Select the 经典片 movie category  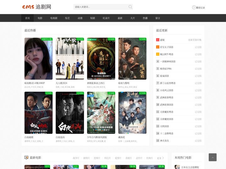coord(150,158)
